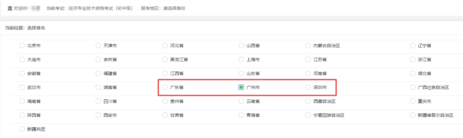Select 新疆兵团 radio option

(22, 129)
